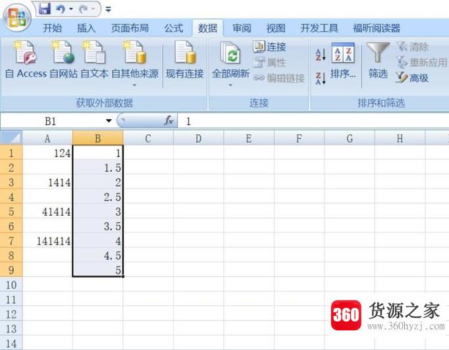Open the undo history dropdown arrow

click(70, 9)
